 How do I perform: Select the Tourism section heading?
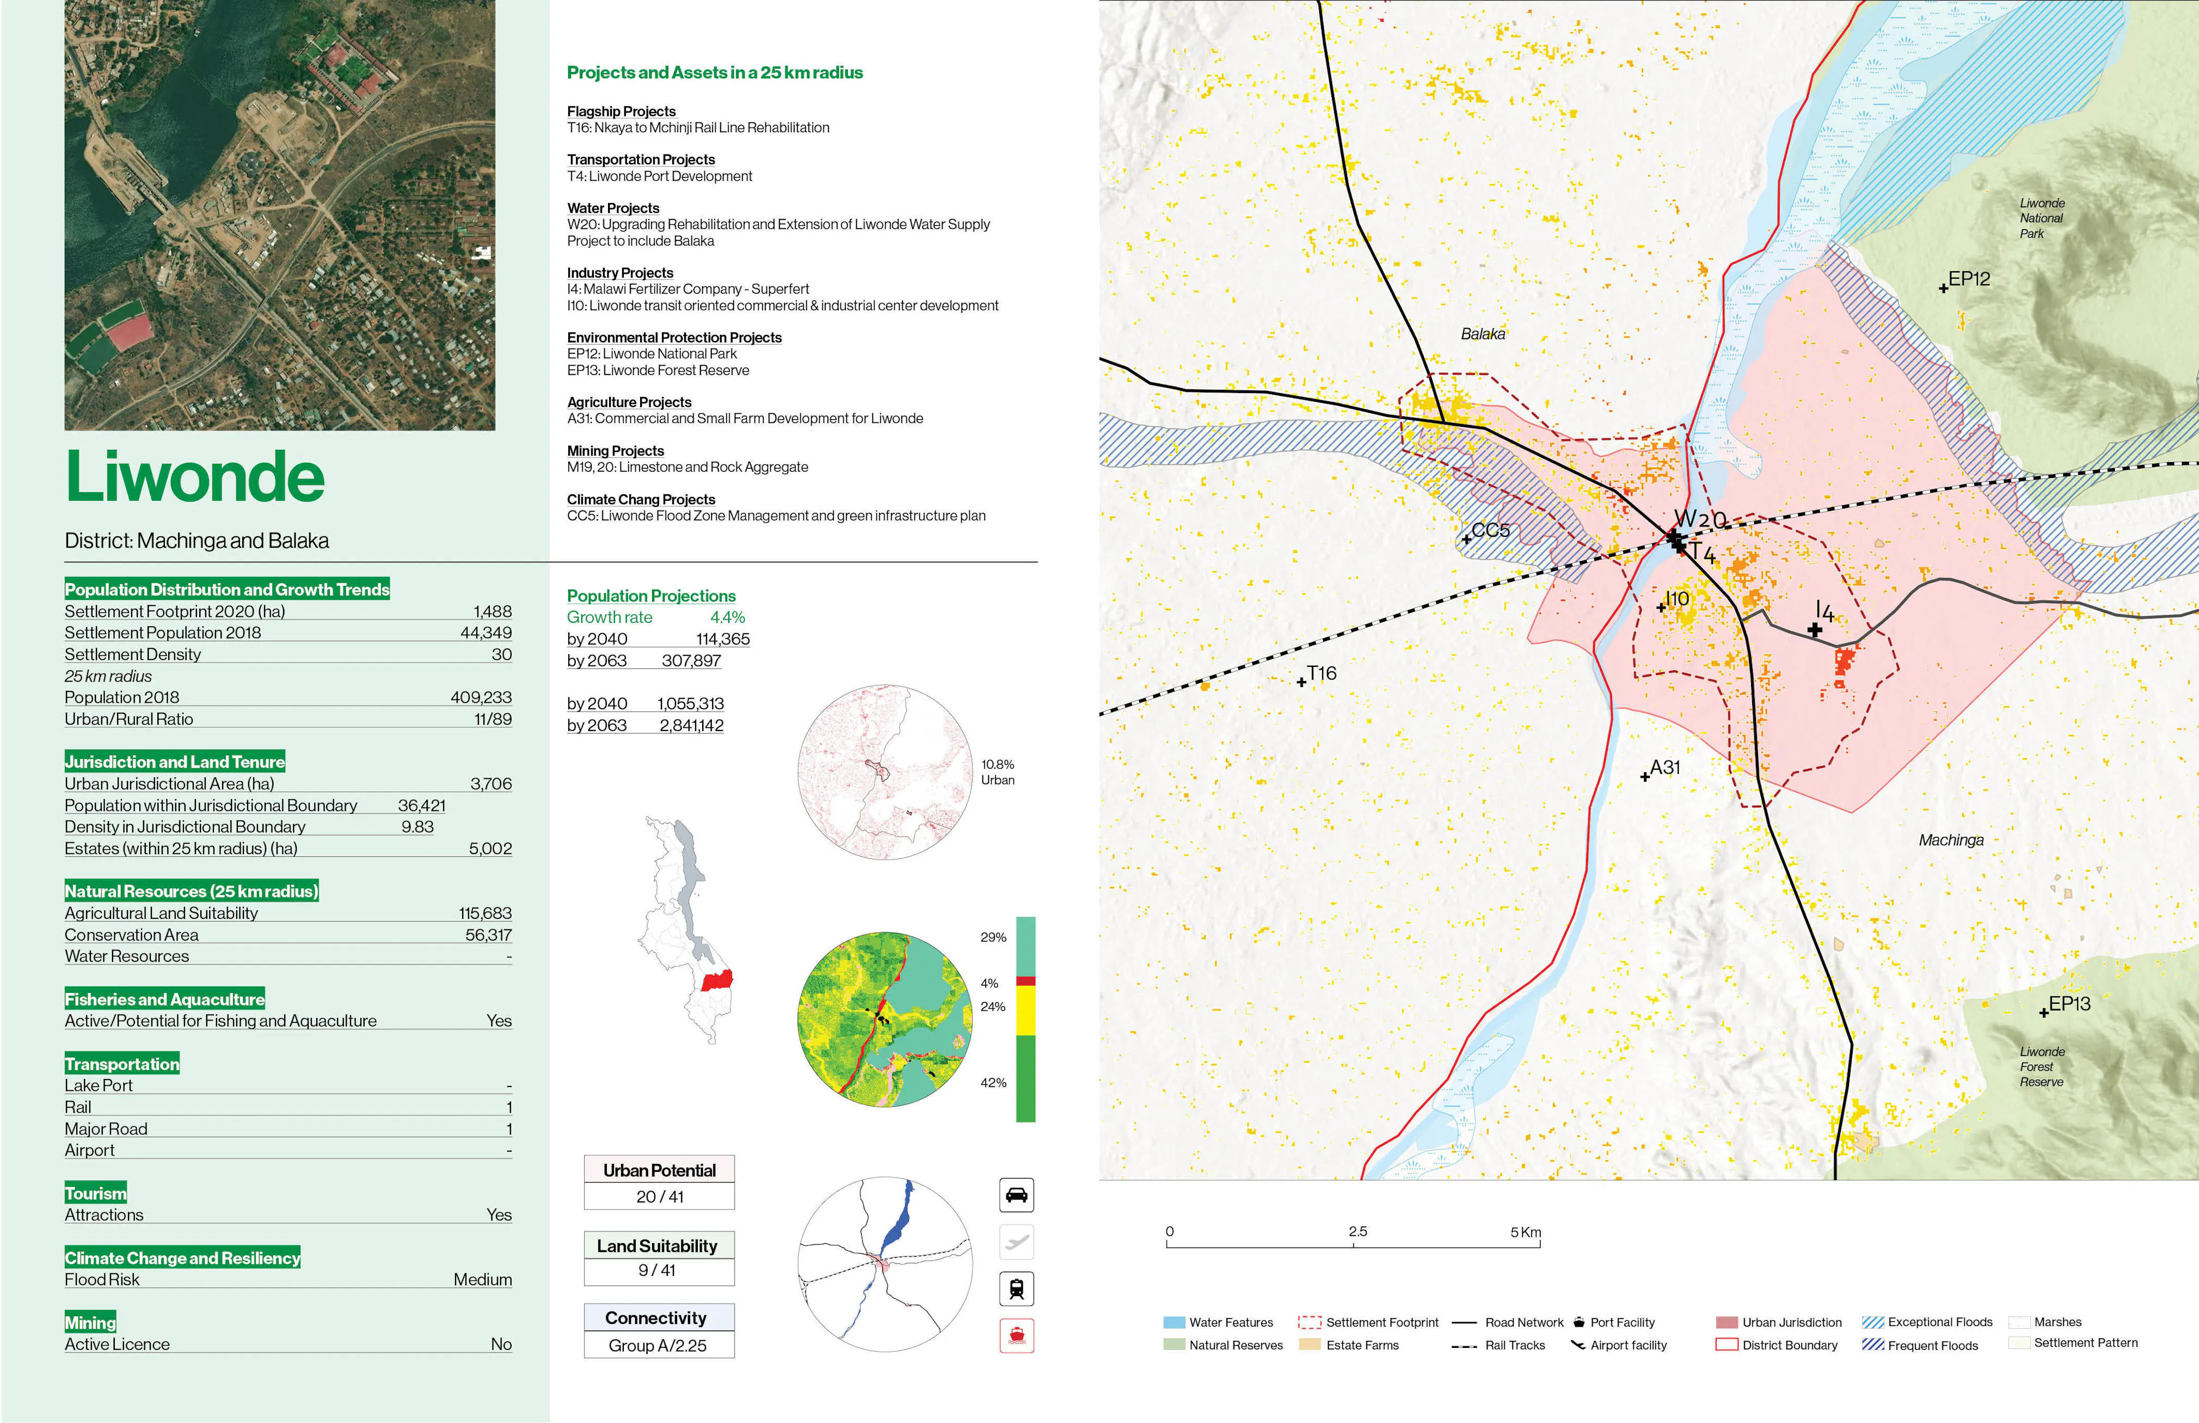click(x=96, y=1193)
